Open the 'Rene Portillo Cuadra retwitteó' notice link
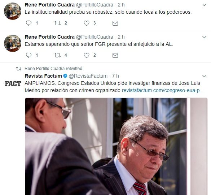Image resolution: width=211 pixels, height=195 pixels. coord(53,69)
